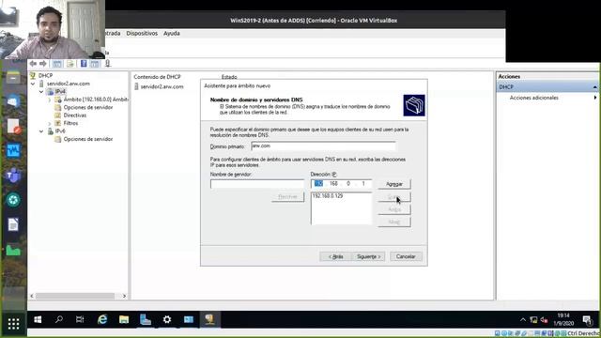
Task: Expand the Ámbito [192.168.0.0] node
Action: [x=50, y=100]
